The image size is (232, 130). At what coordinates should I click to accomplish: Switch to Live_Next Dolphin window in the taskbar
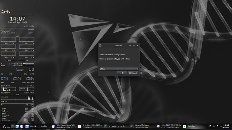coord(36,126)
